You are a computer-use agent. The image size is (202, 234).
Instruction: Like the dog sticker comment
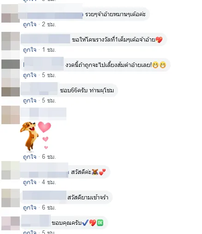[x=30, y=157]
